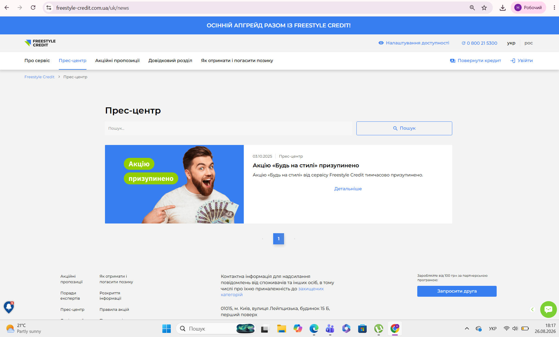Open Copilot from taskbar
Viewport: 559px width, 337px height.
pos(298,329)
